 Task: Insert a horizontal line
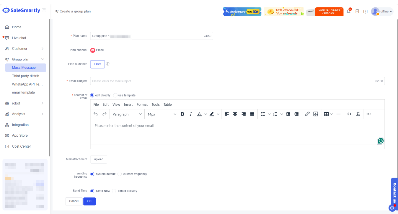(338, 114)
